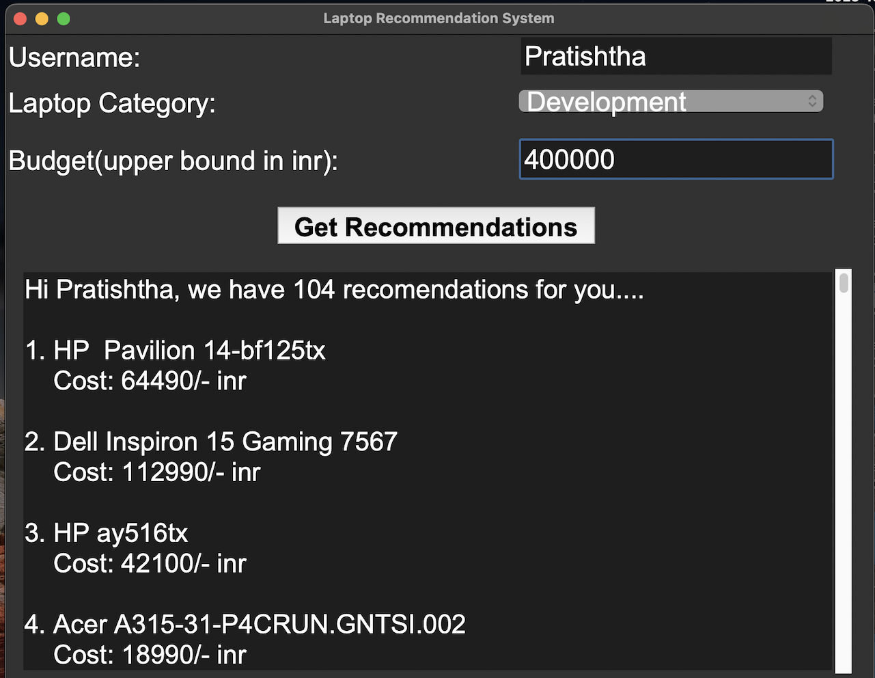Close the window with the red button

[20, 19]
